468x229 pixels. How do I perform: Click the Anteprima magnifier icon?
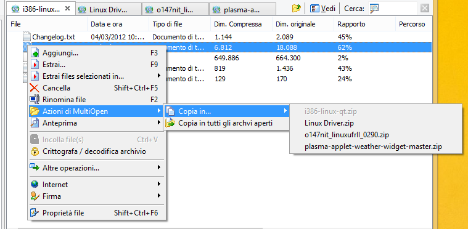[35, 123]
